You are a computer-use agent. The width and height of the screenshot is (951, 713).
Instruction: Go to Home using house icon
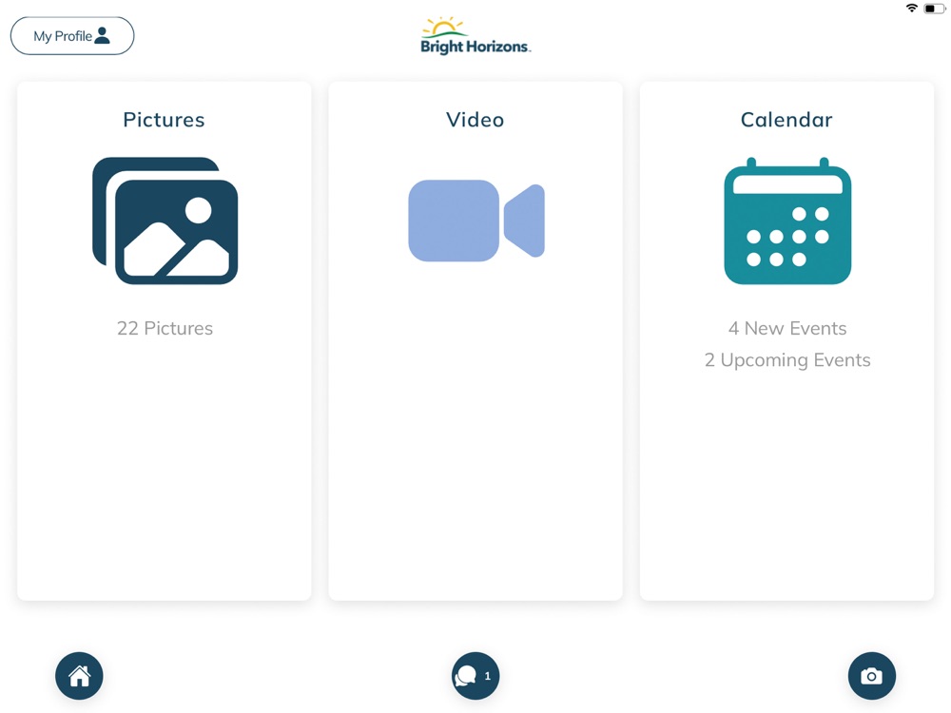click(79, 675)
